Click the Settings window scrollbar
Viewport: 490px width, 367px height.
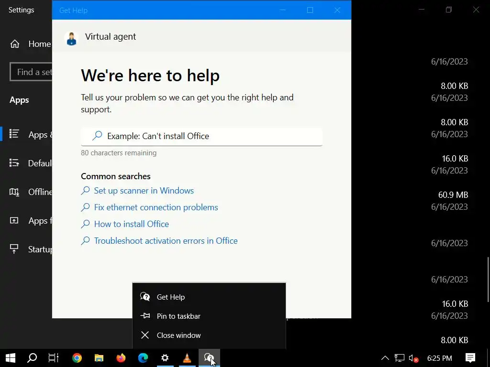(x=488, y=279)
